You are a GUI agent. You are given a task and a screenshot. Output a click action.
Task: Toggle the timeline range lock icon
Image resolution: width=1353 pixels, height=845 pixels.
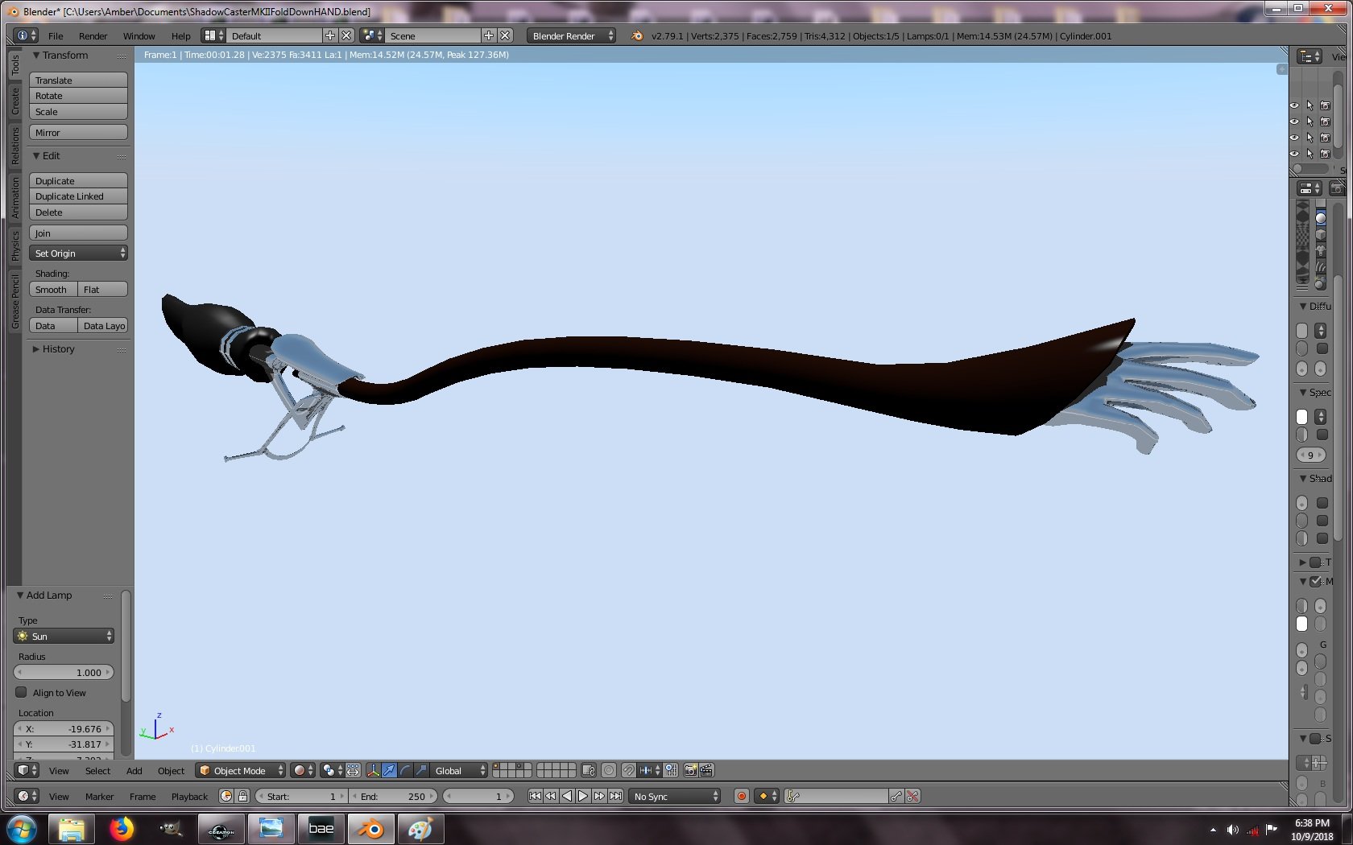click(x=242, y=796)
